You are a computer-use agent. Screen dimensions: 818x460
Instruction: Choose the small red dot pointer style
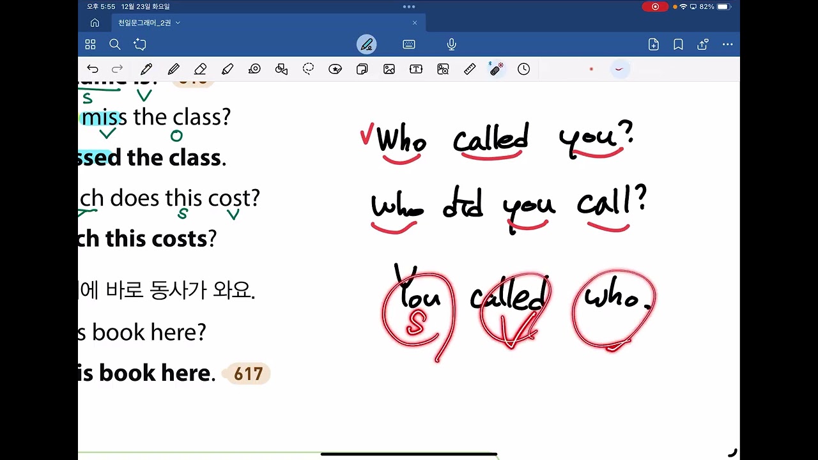tap(591, 69)
